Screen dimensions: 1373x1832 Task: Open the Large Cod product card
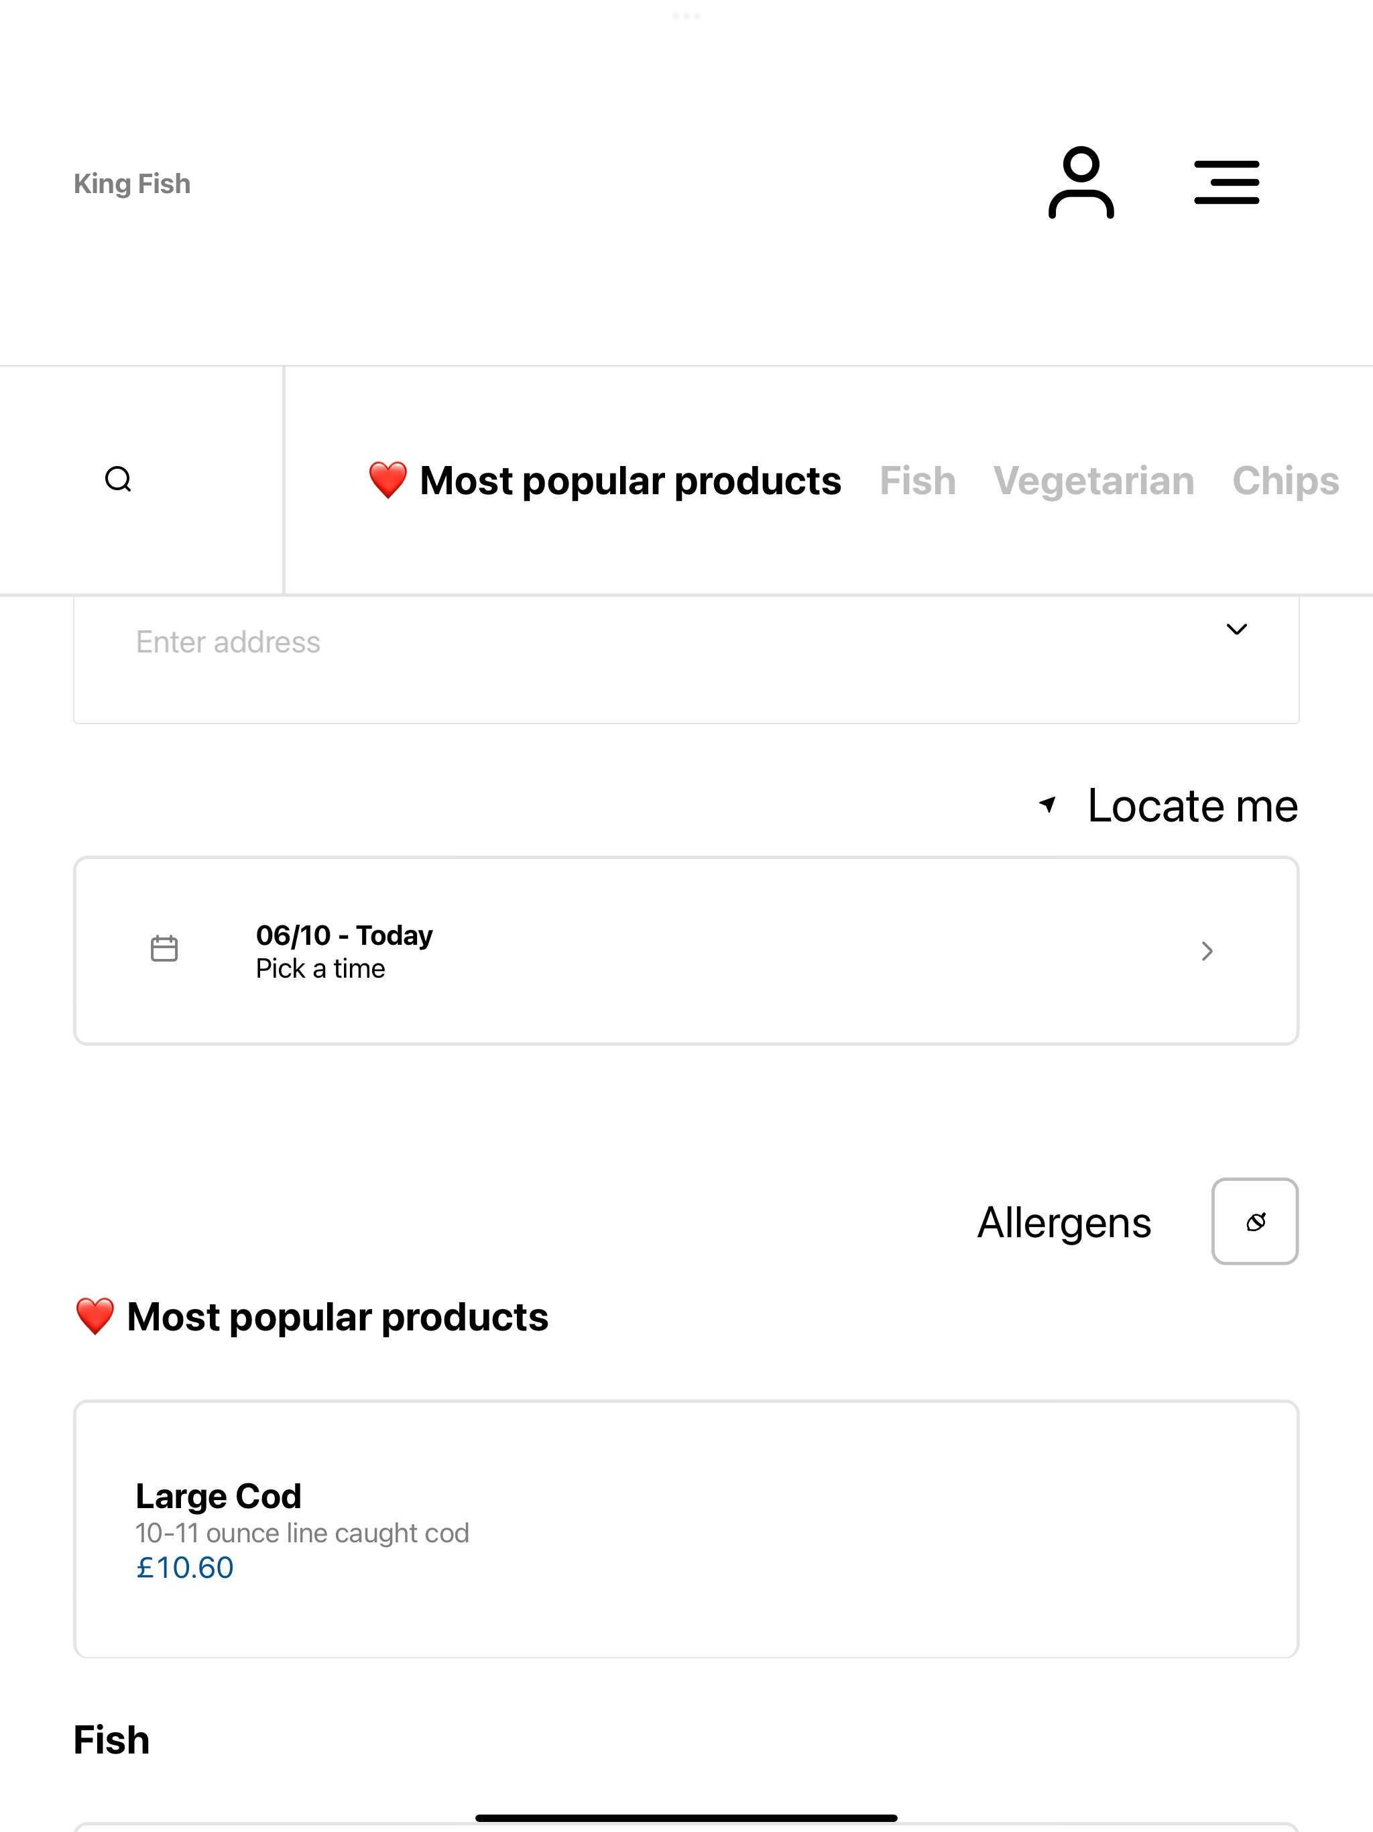click(x=686, y=1529)
